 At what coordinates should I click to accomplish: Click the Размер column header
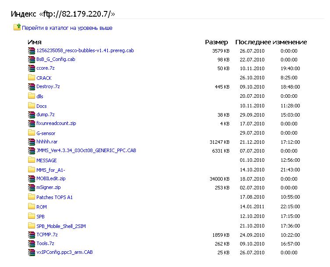[x=216, y=42]
